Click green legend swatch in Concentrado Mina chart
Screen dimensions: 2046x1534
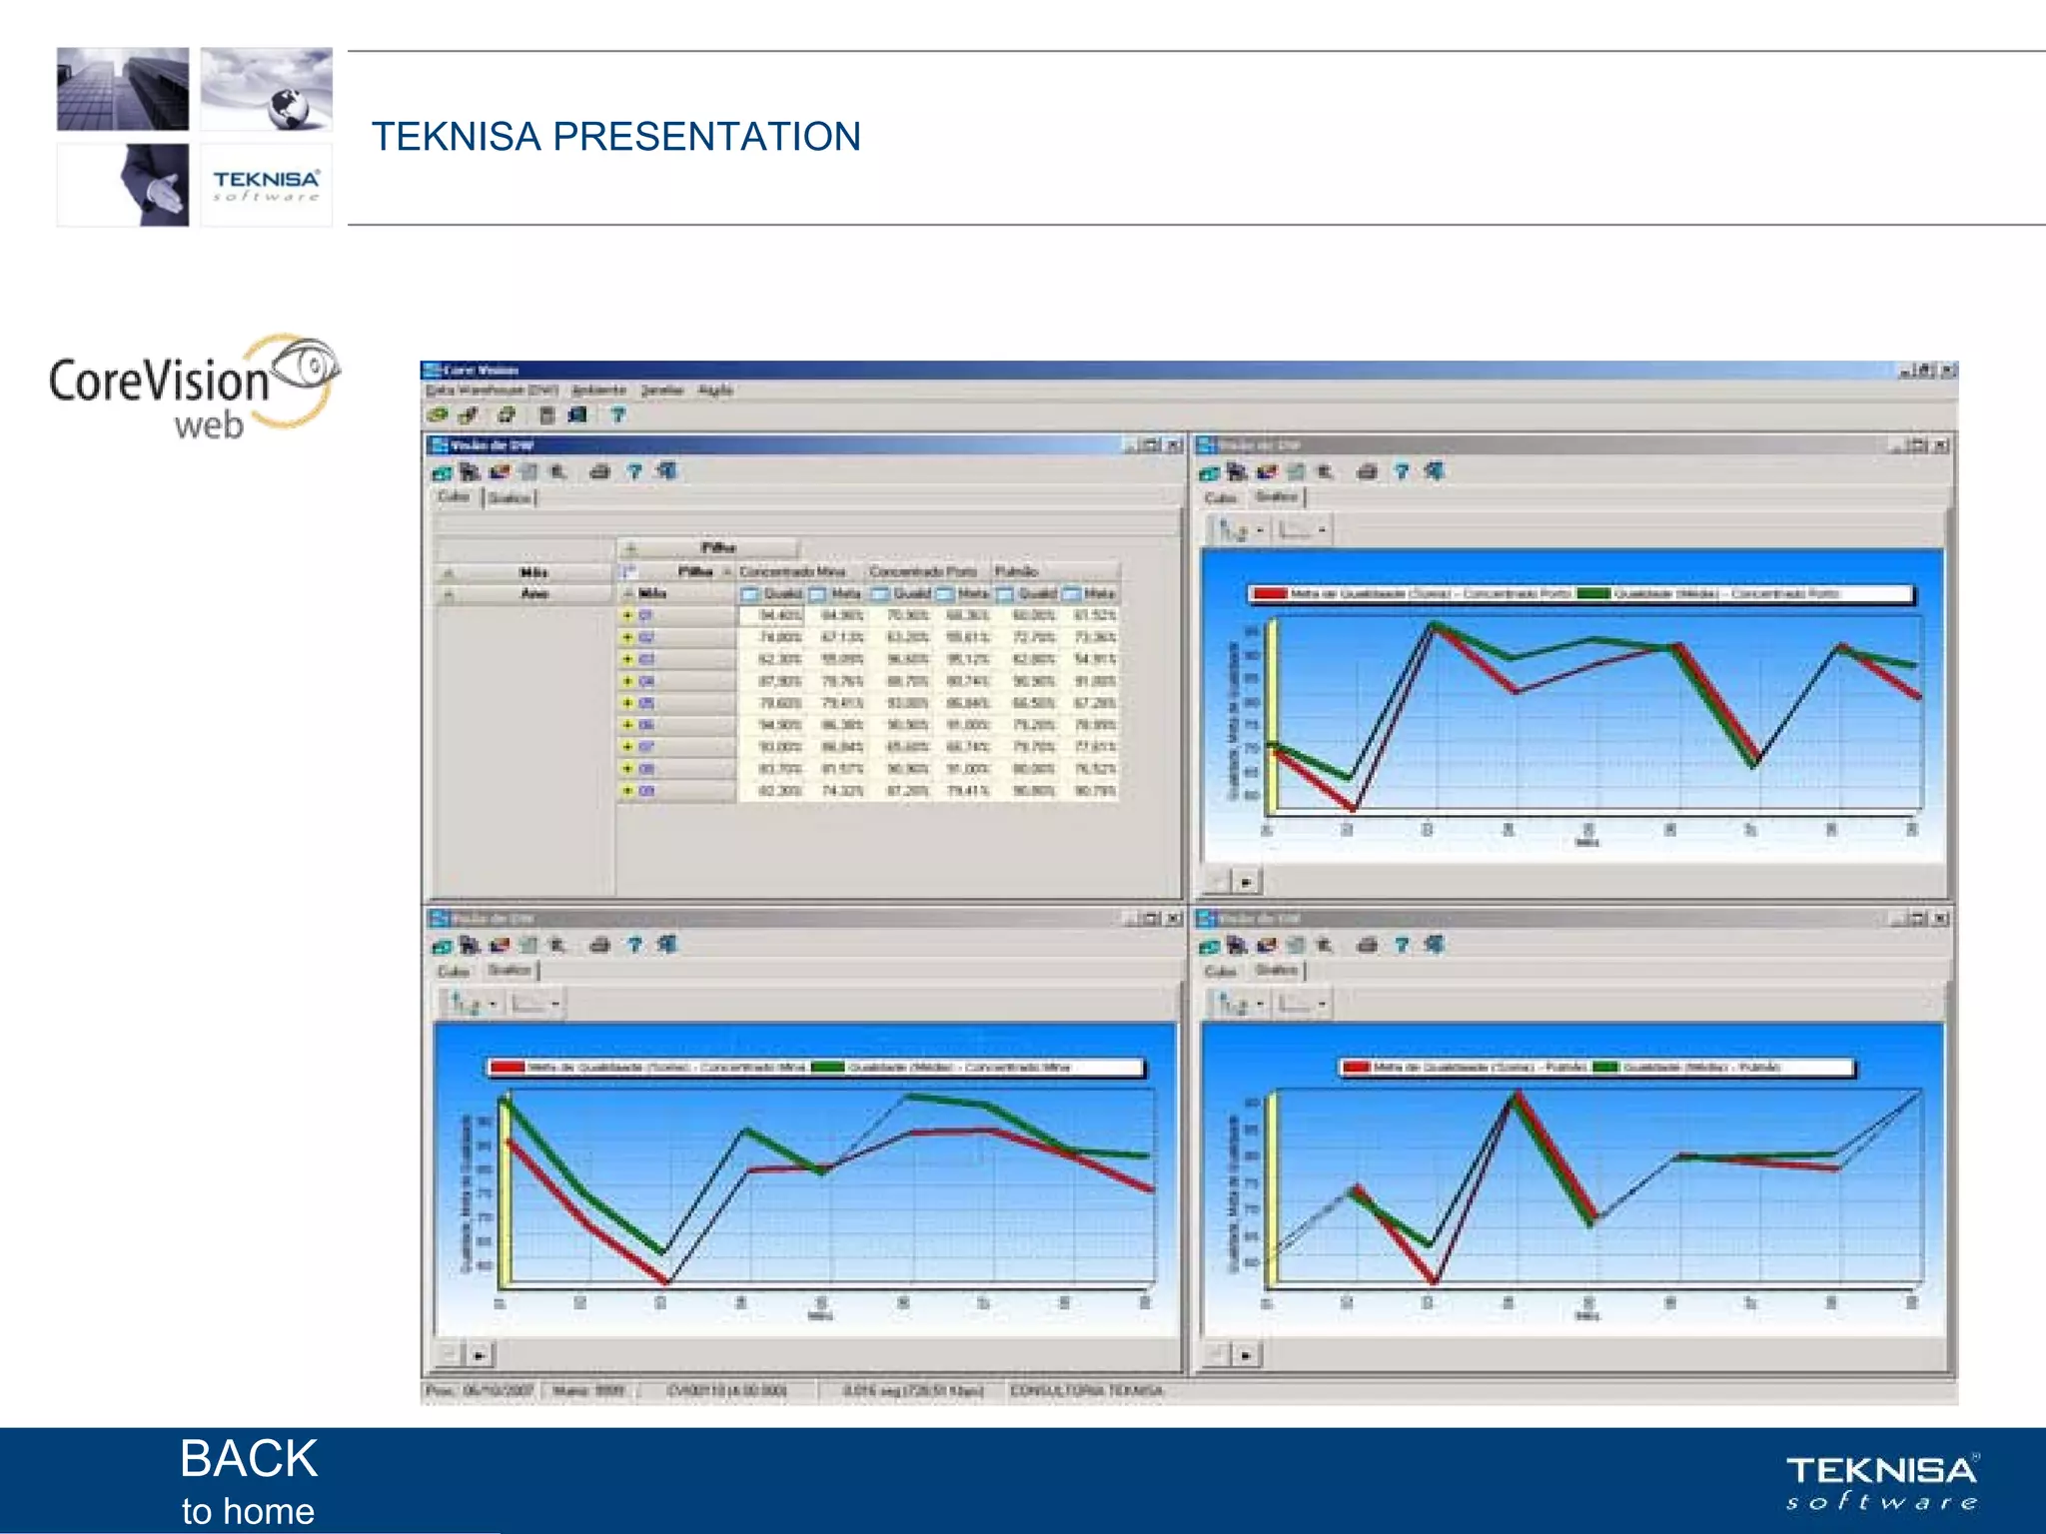click(828, 1068)
